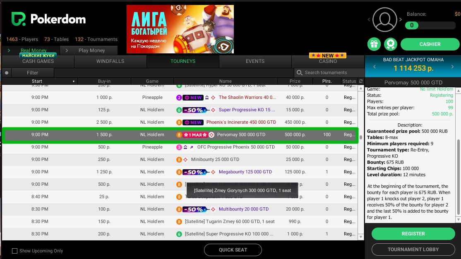Click the right arrow beside profile avatar
The height and width of the screenshot is (259, 461).
tap(401, 20)
